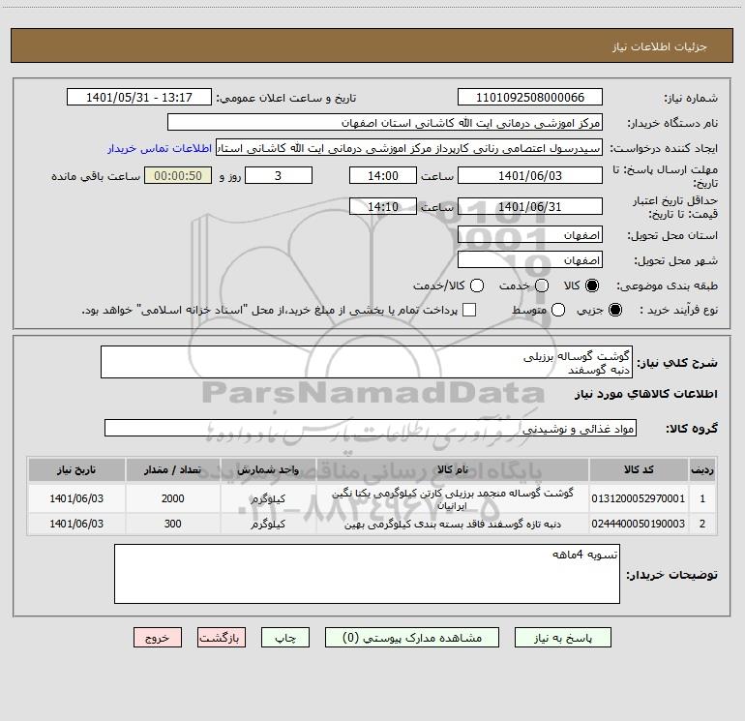745x721 pixels.
Task: Click the کد کالا column header
Action: click(639, 469)
